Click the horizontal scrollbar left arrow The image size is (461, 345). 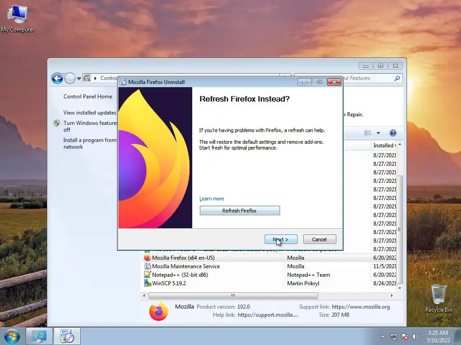144,296
